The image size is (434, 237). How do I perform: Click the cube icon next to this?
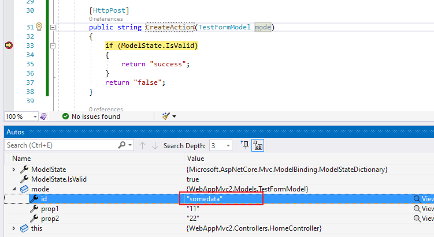pyautogui.click(x=24, y=228)
